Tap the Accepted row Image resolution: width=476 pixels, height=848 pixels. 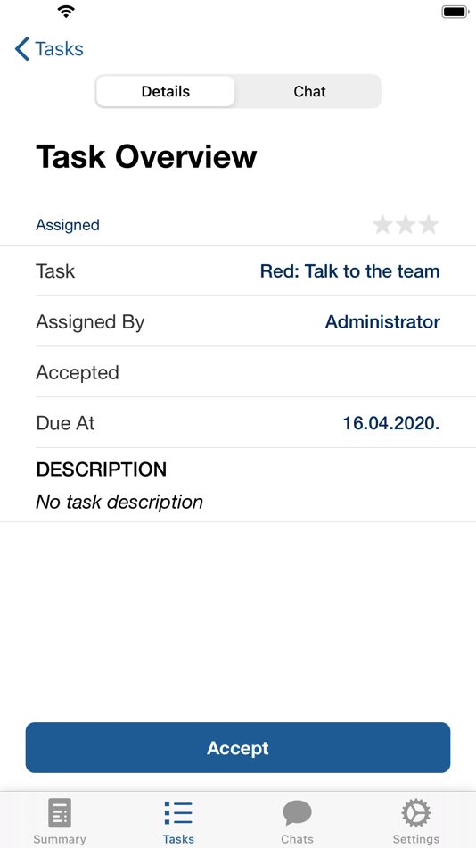coord(238,372)
